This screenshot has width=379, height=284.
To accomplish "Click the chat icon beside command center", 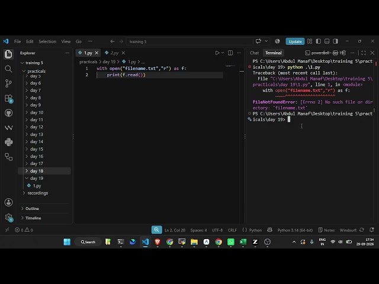I will pyautogui.click(x=258, y=41).
